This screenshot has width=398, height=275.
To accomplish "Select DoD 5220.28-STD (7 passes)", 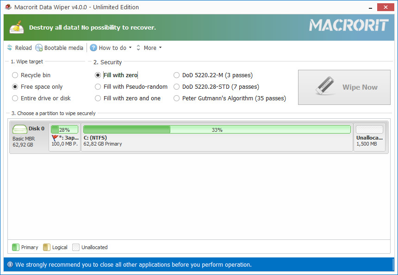I will [216, 87].
